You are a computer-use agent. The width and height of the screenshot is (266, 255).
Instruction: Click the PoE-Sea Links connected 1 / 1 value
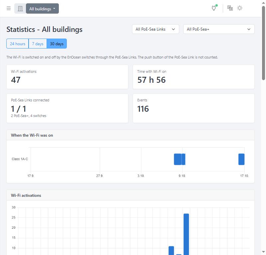coord(19,109)
